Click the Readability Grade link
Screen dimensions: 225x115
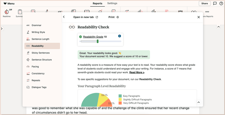(93, 37)
